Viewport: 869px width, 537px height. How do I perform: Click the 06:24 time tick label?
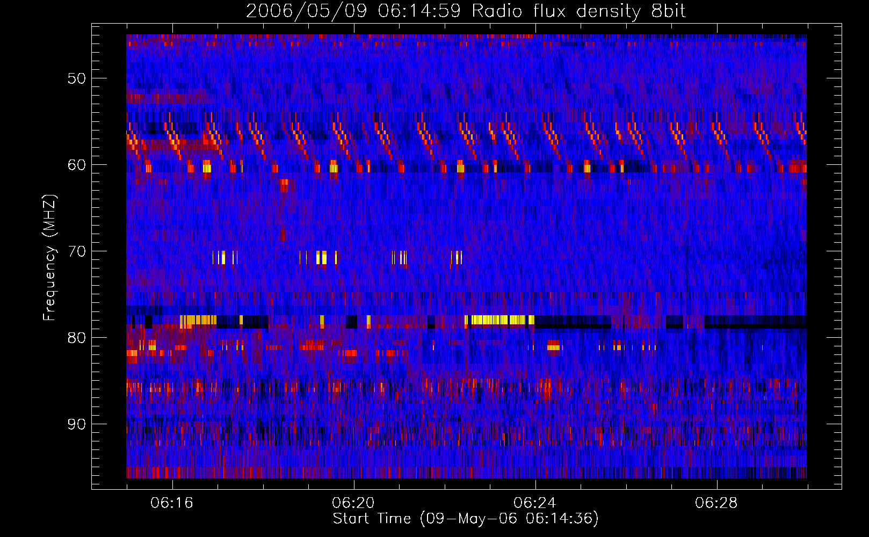535,503
